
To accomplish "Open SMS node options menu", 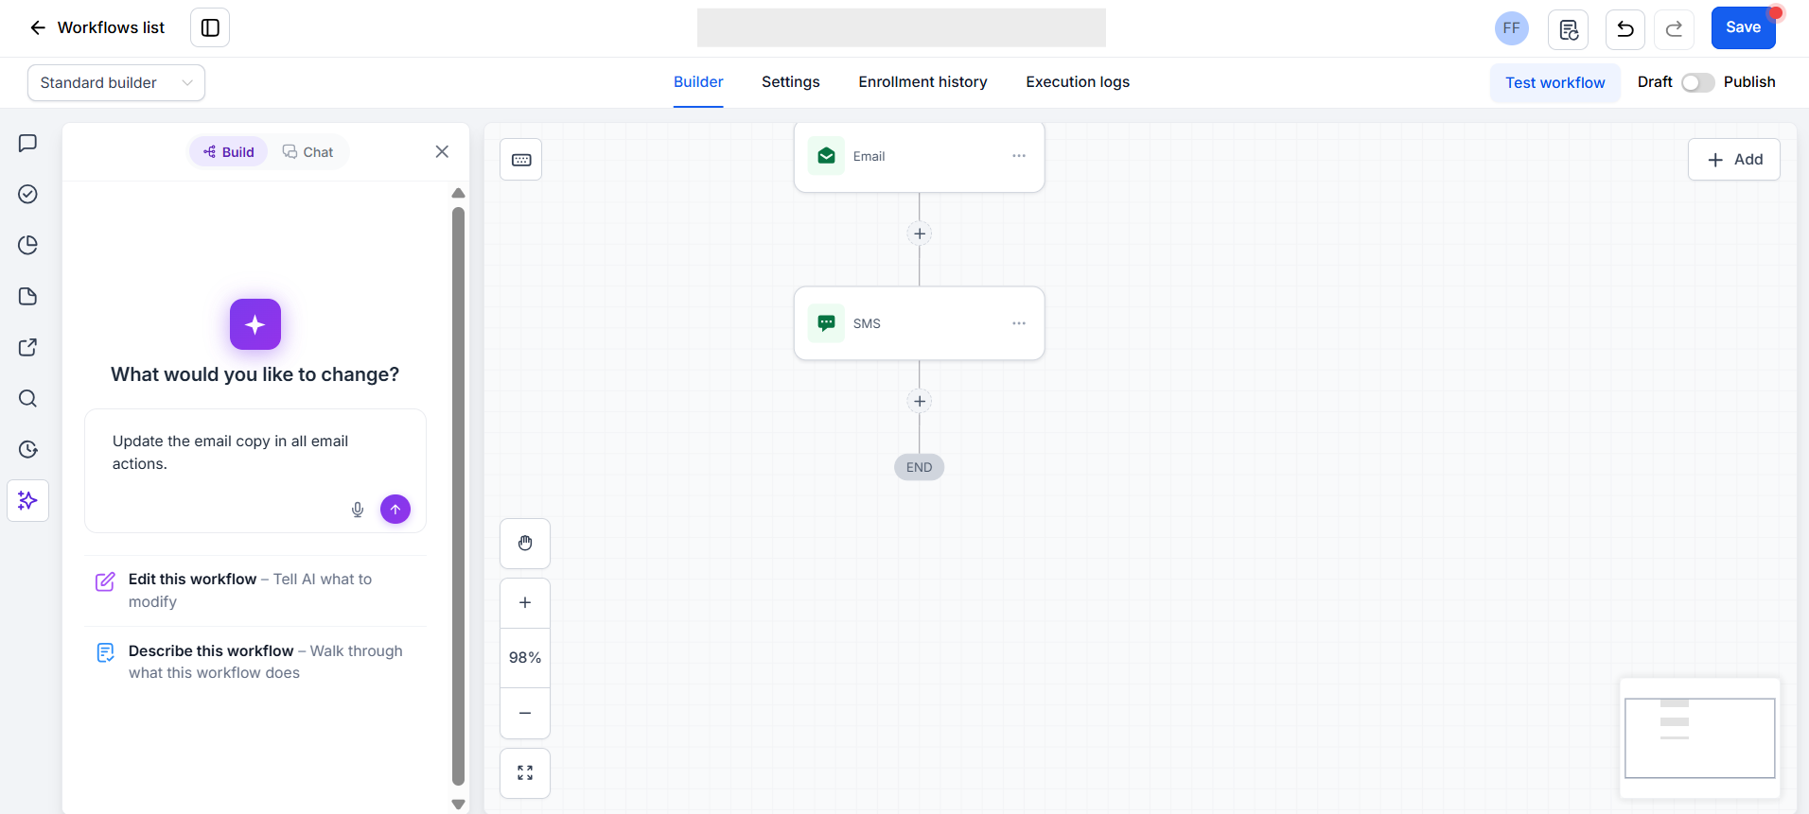I will [x=1019, y=323].
